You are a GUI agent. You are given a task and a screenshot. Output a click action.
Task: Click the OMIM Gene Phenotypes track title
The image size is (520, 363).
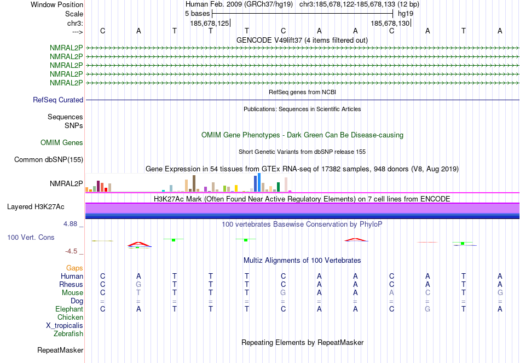coord(303,135)
